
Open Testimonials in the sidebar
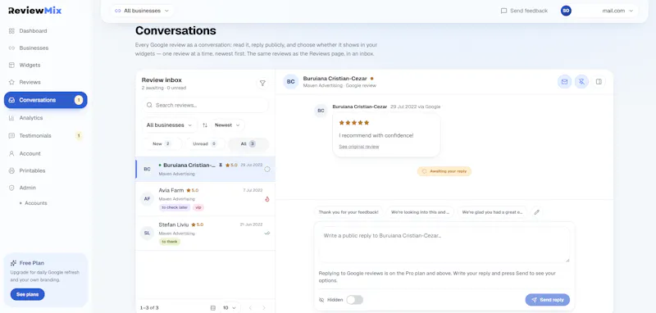pos(46,136)
